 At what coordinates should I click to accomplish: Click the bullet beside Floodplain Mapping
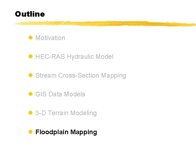pyautogui.click(x=30, y=132)
